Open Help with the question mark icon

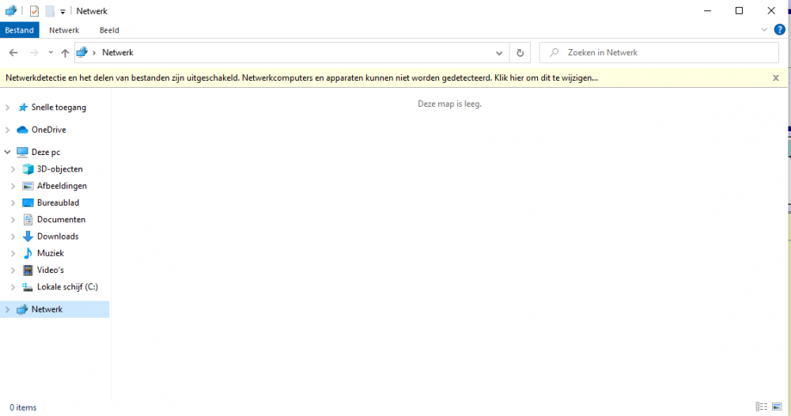pos(779,30)
